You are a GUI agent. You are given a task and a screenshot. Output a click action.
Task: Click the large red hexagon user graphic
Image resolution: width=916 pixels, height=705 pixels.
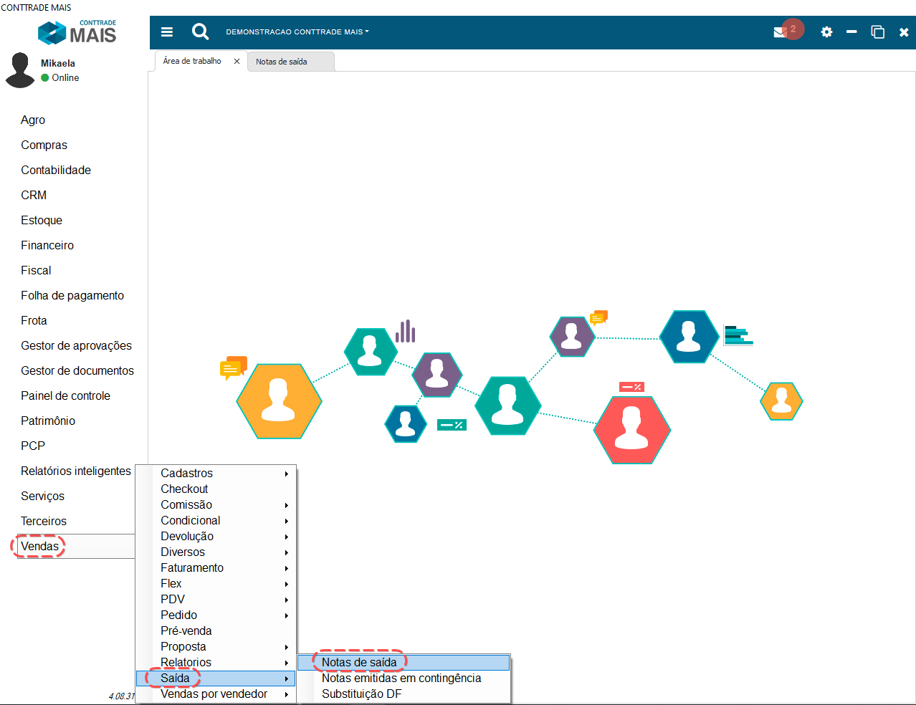point(631,429)
